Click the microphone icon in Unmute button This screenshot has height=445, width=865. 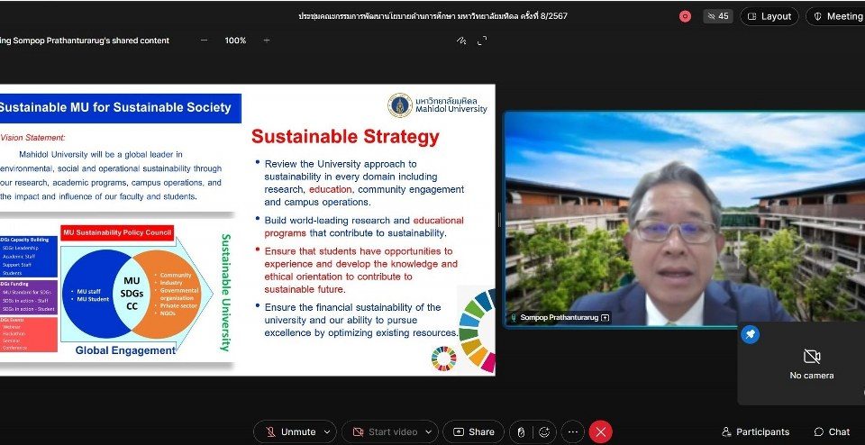coord(271,431)
